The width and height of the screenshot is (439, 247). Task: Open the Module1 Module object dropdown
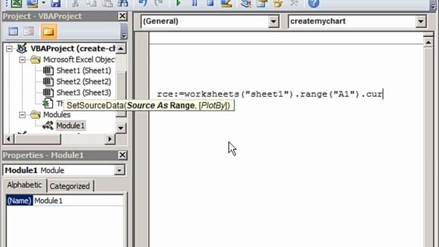119,170
